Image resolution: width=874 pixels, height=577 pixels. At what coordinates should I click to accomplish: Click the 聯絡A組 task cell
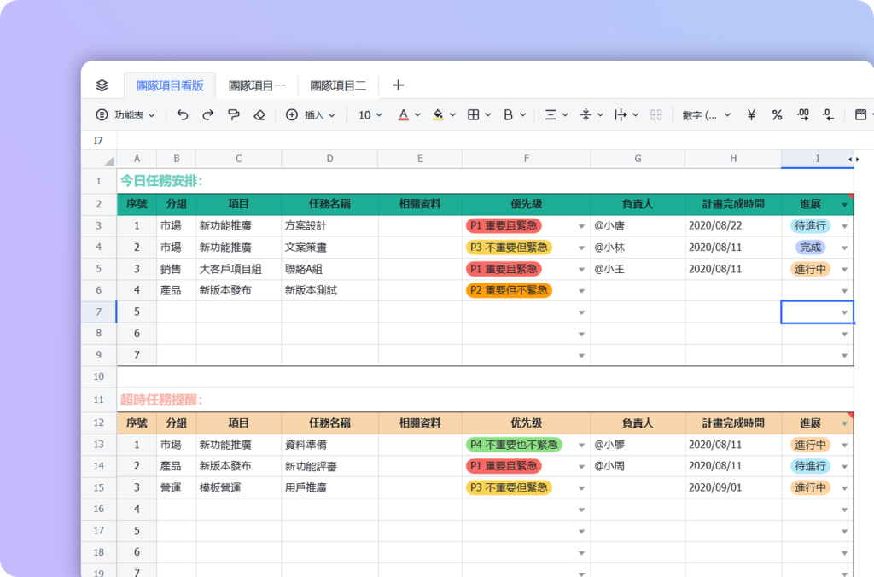point(330,269)
